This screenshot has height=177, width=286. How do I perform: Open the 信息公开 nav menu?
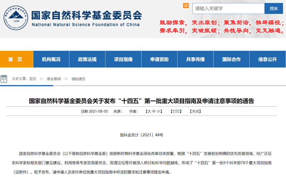point(267,59)
